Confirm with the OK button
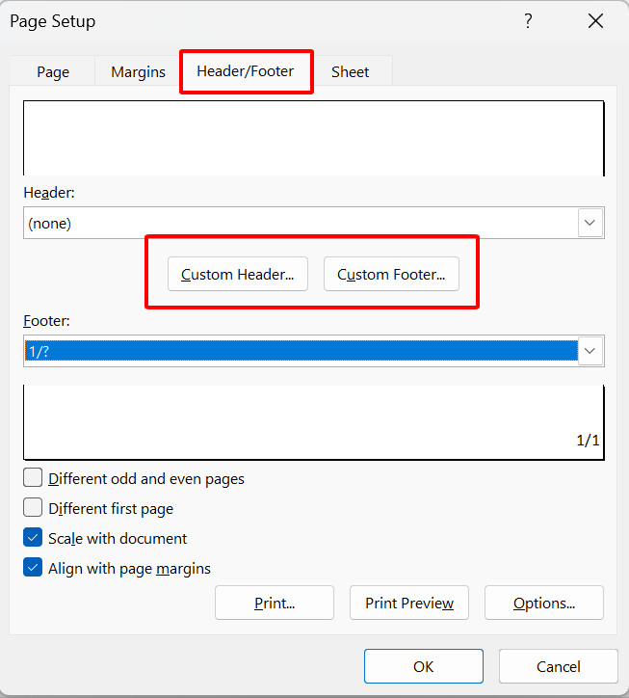The height and width of the screenshot is (698, 629). point(424,666)
